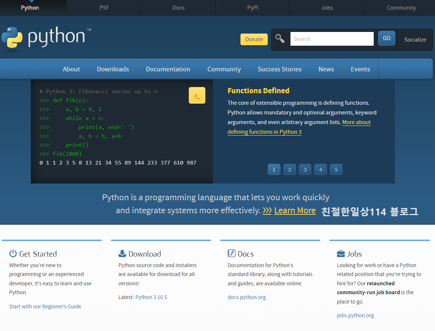Open the docs.python.org link

tap(247, 297)
